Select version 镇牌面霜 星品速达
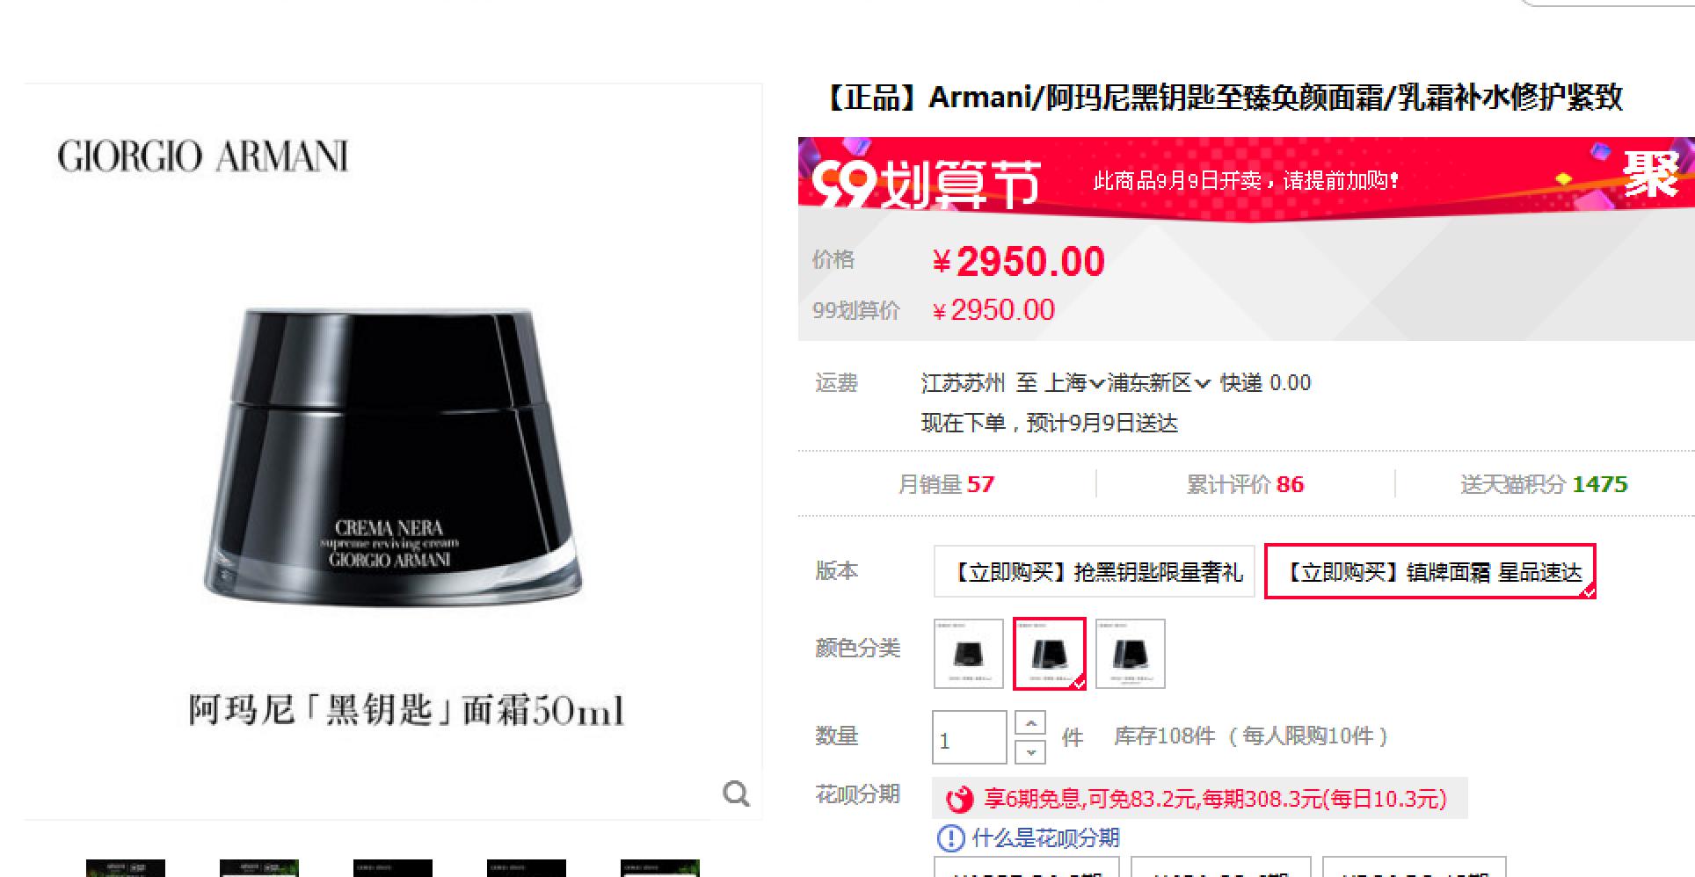Image resolution: width=1695 pixels, height=877 pixels. (1429, 571)
